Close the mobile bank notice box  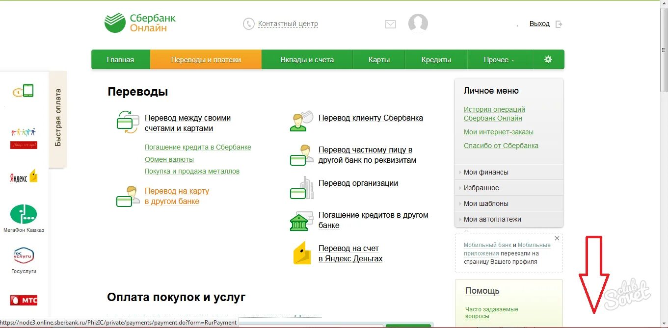(x=557, y=238)
